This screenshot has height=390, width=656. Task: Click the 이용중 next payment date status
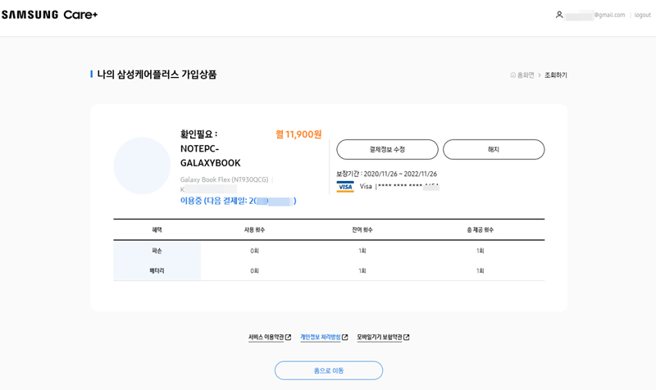(238, 201)
